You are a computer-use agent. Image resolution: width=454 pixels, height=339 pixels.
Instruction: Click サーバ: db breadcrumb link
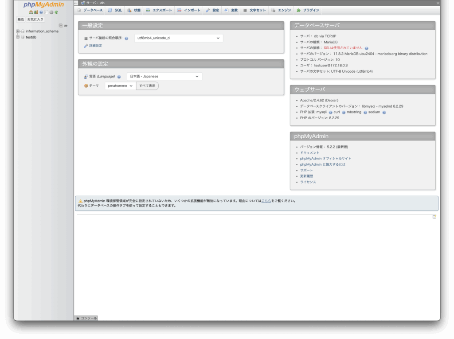click(x=95, y=3)
